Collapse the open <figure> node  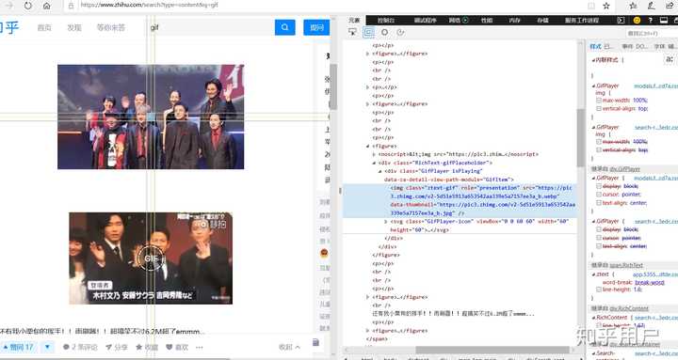coord(368,146)
